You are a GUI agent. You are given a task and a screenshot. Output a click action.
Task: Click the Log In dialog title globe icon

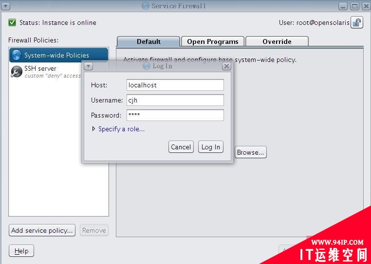click(147, 66)
